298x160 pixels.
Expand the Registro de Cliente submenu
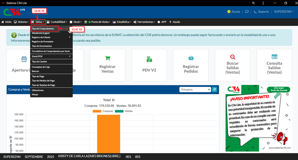tap(51, 37)
